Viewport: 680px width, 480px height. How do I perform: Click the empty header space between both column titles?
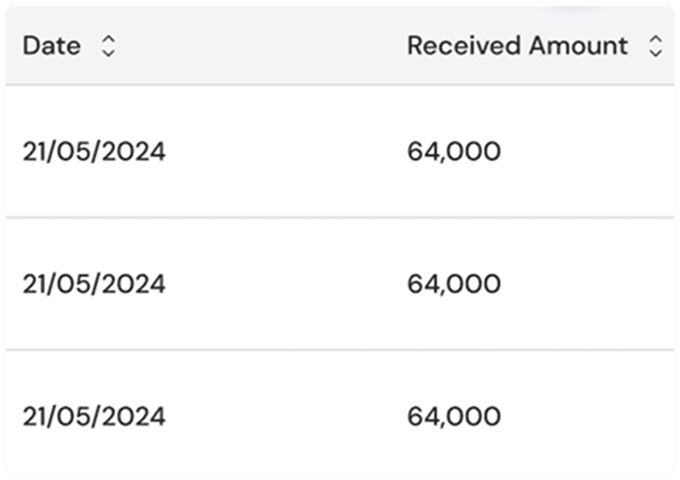click(x=260, y=45)
